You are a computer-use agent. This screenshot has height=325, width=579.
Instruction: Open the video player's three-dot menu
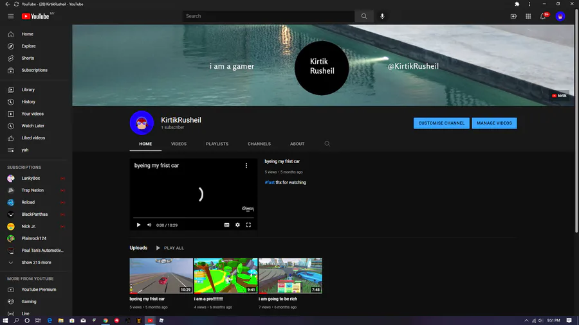tap(246, 166)
